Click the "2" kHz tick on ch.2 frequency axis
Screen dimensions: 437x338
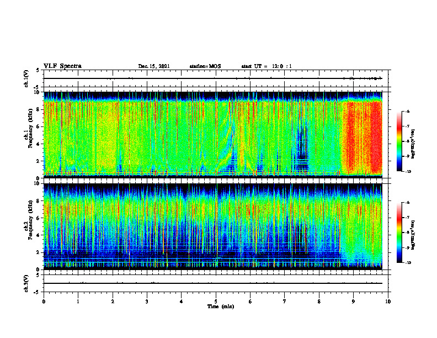[x=38, y=252]
